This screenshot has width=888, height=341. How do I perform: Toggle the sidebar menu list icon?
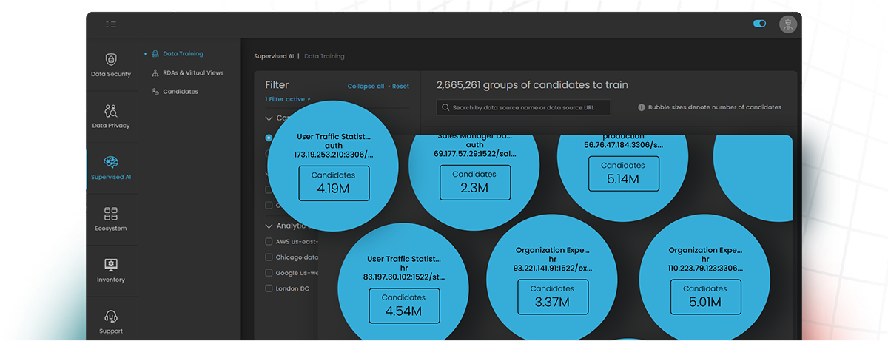click(111, 24)
